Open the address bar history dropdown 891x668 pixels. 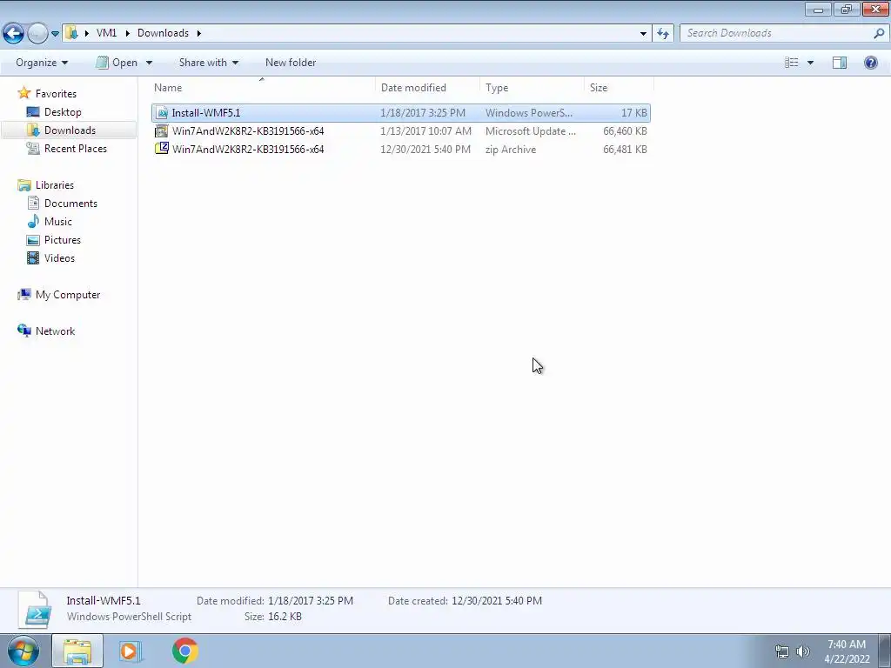pyautogui.click(x=643, y=34)
